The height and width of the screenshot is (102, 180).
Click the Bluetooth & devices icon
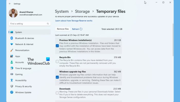click(12, 38)
